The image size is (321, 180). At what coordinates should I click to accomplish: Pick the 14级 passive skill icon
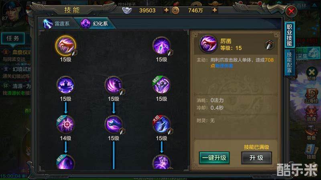click(x=65, y=124)
